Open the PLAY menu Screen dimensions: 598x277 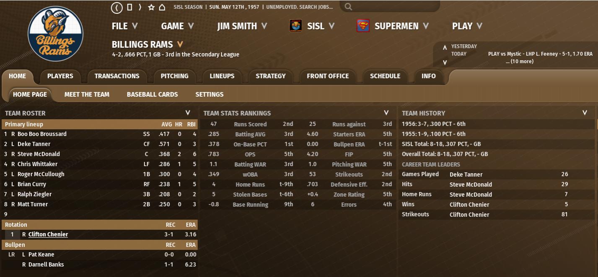467,26
